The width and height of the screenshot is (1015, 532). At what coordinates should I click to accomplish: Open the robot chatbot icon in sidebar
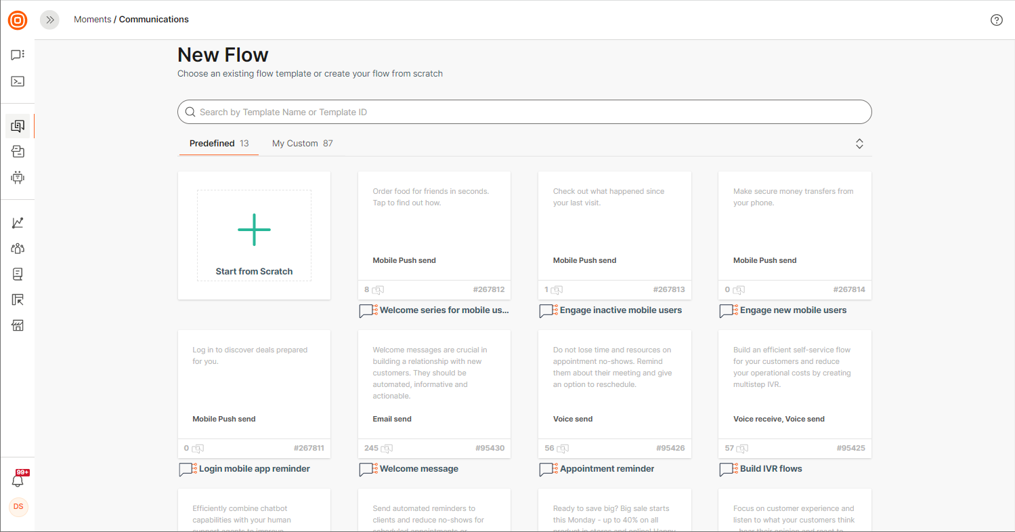coord(18,178)
